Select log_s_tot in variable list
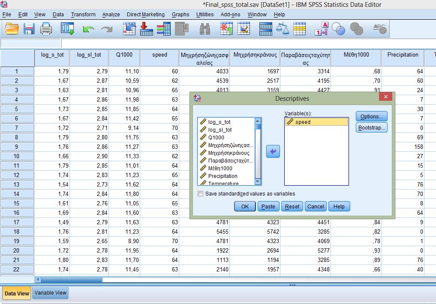 [x=226, y=122]
